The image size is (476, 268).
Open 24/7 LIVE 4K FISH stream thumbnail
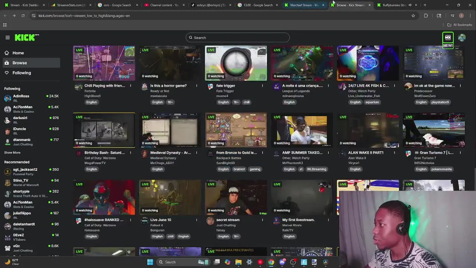[x=368, y=63]
